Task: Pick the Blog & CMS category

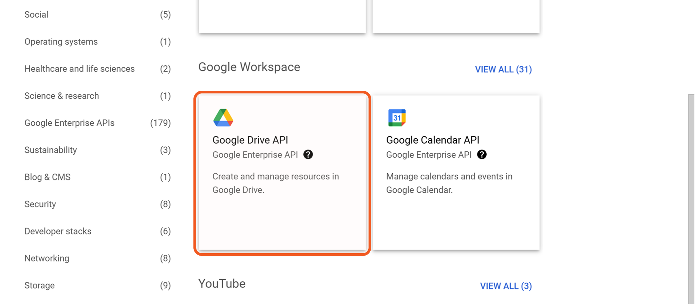Action: coord(47,177)
